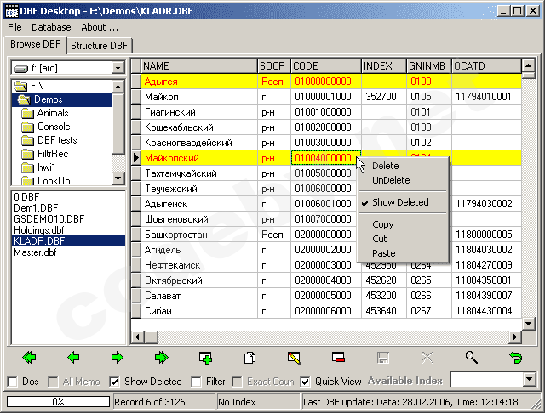Disable the Quick View checkbox
Image resolution: width=545 pixels, height=413 pixels.
pos(305,382)
